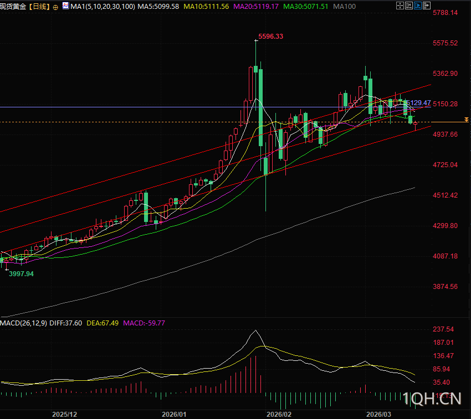
Task: Click the DIFF:37.60 value
Action: point(66,323)
